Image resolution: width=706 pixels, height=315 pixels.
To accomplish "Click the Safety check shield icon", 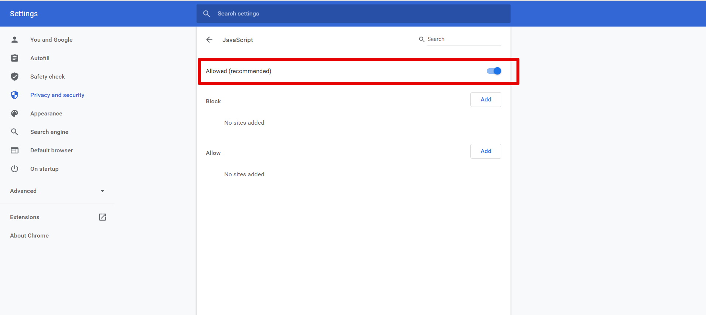I will 14,77.
